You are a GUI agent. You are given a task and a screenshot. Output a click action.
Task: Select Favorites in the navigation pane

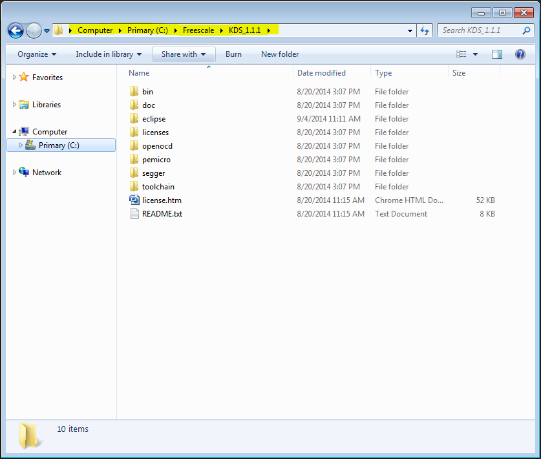[x=47, y=78]
